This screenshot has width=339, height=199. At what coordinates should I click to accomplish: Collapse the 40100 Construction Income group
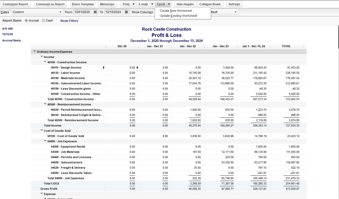coord(45,62)
